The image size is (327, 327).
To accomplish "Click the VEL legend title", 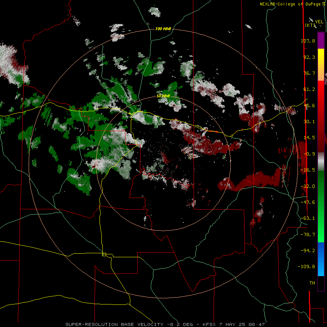I will [x=319, y=22].
